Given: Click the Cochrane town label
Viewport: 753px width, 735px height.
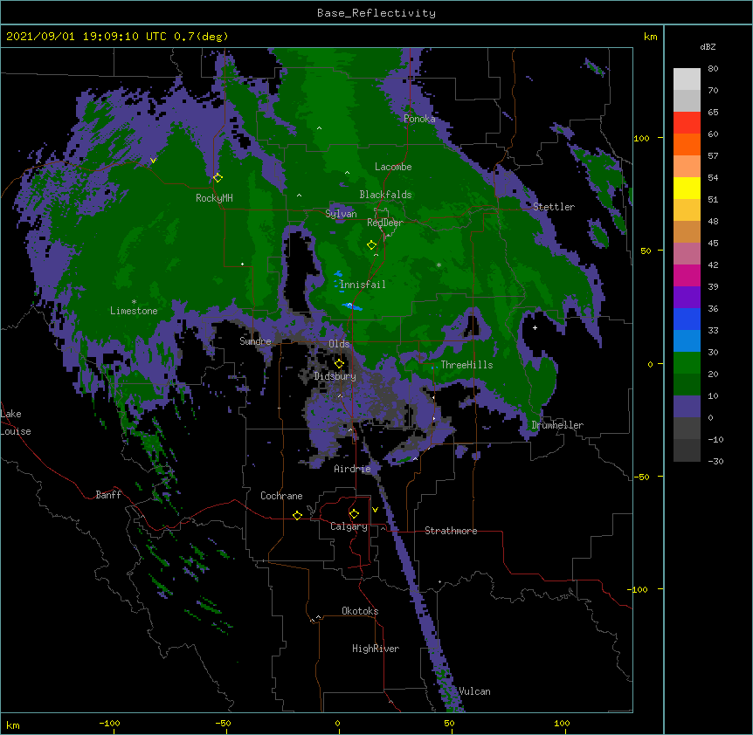Looking at the screenshot, I should tap(281, 496).
